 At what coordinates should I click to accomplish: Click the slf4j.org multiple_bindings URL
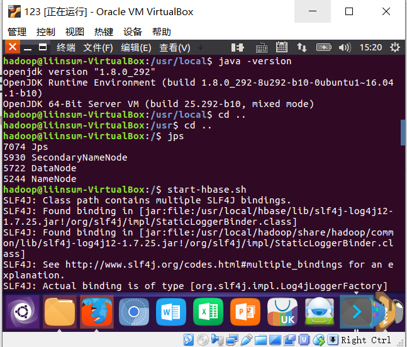204,265
